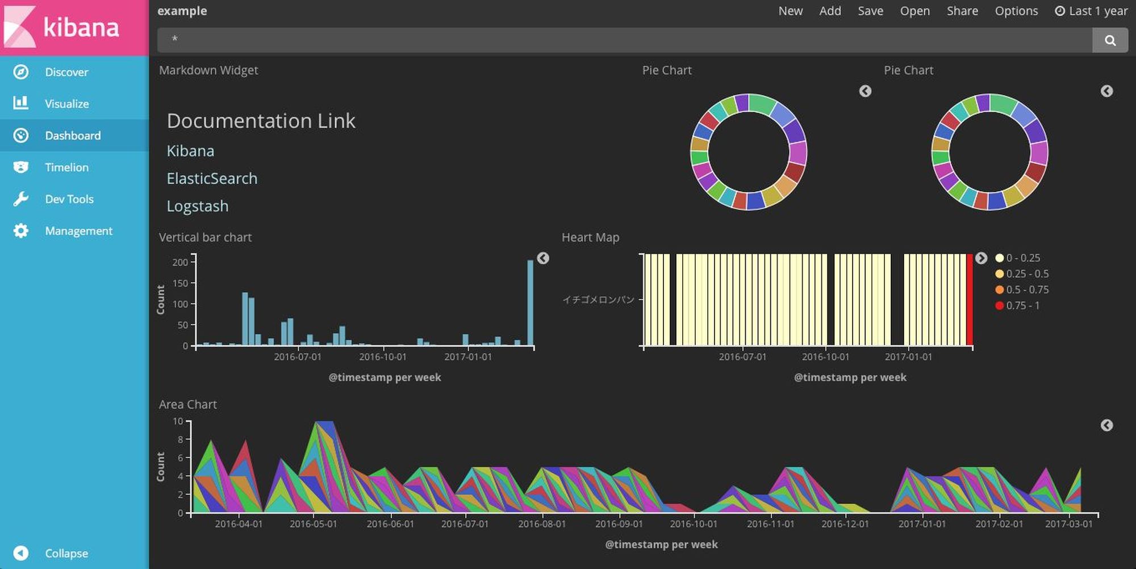The image size is (1136, 569).
Task: Go to Visualize section
Action: pyautogui.click(x=74, y=104)
